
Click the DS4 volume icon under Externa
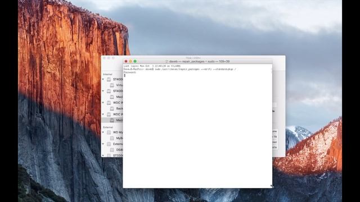coord(112,150)
